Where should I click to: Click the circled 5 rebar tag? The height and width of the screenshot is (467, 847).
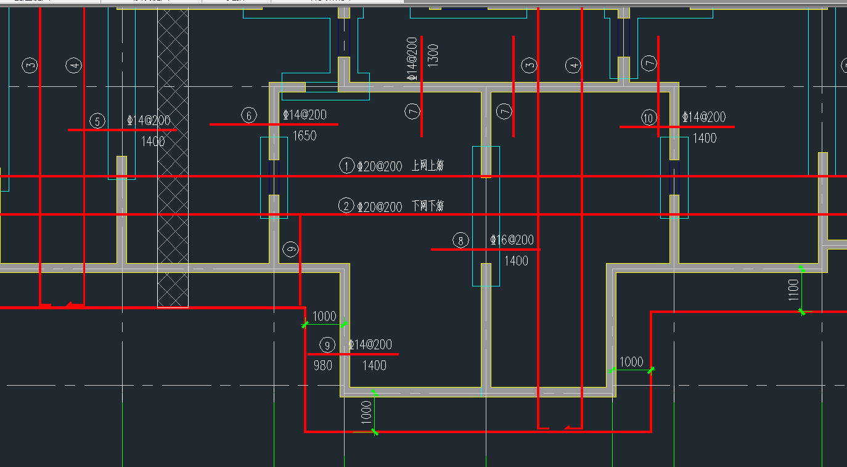click(x=97, y=121)
